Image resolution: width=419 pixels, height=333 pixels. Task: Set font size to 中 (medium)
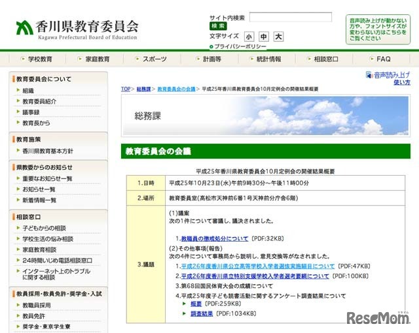click(x=264, y=37)
